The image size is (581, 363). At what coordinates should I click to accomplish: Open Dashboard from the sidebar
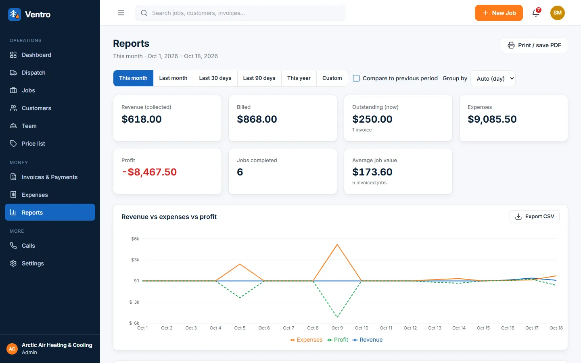click(50, 55)
